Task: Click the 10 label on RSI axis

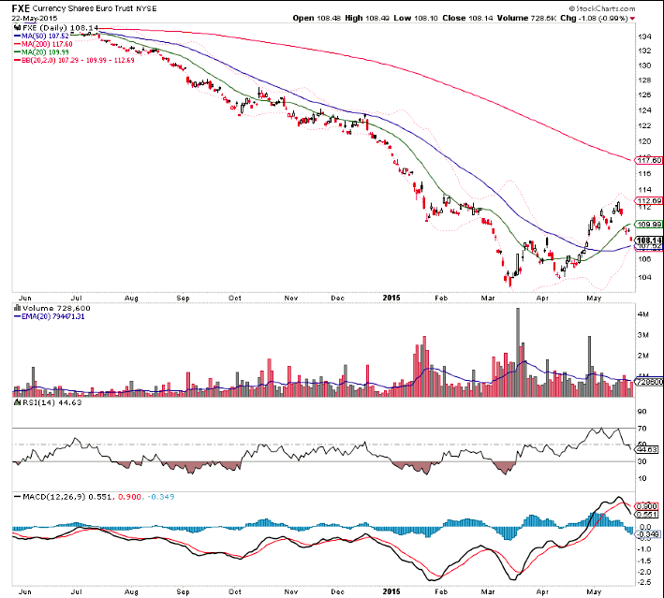Action: click(x=642, y=478)
